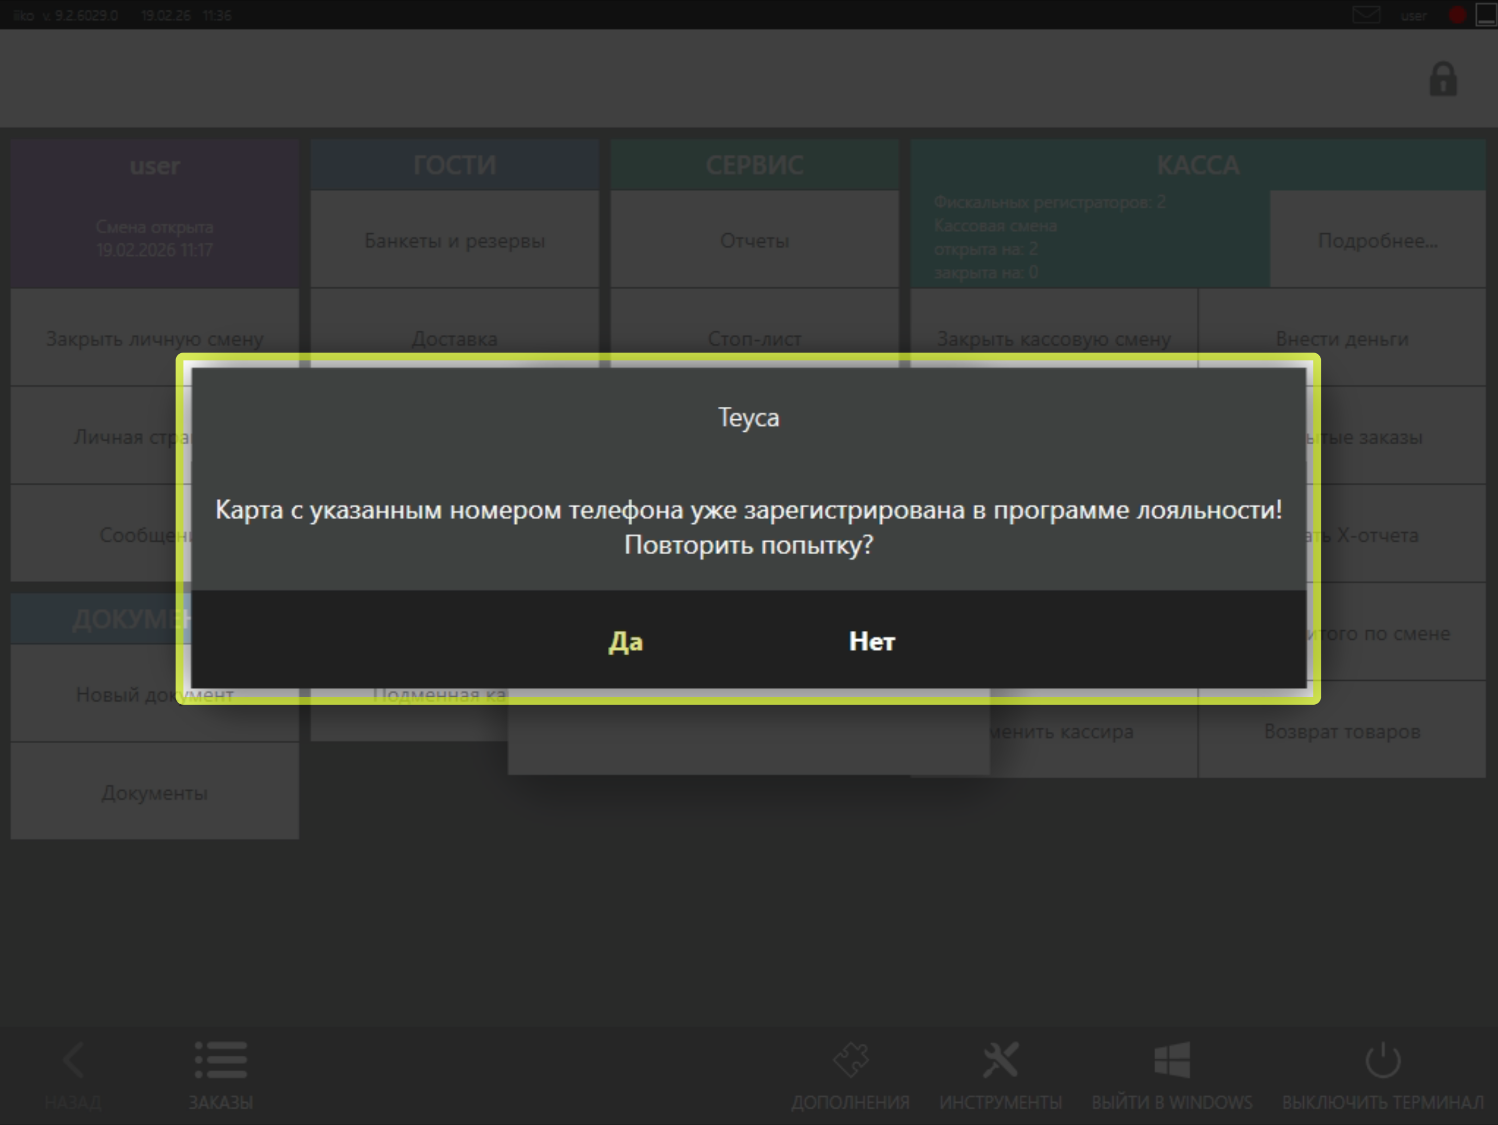1498x1125 pixels.
Task: Open the Отчеты tile
Action: tap(754, 241)
